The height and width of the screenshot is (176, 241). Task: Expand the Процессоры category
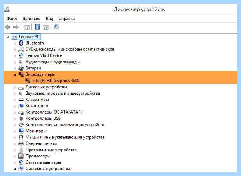15,156
